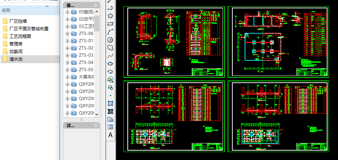338x160 pixels.
Task: Select the Spline curve tool
Action: pyautogui.click(x=110, y=56)
